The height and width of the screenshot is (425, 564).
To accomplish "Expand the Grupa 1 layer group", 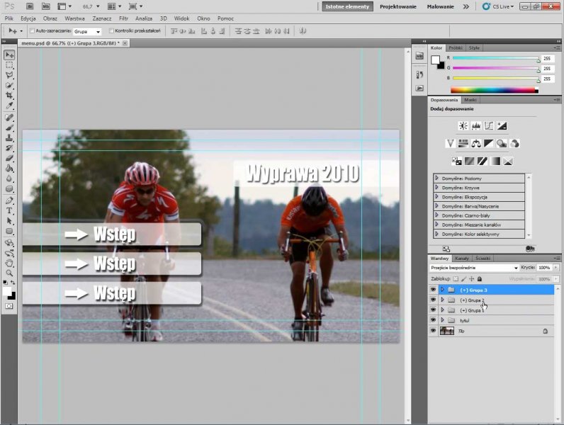I will [442, 310].
